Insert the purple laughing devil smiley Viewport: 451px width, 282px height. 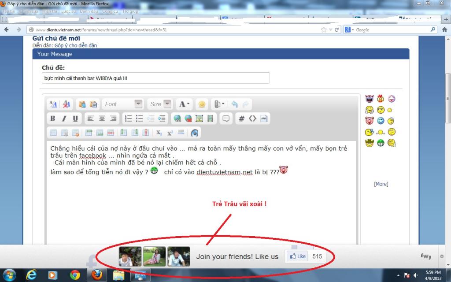point(370,99)
